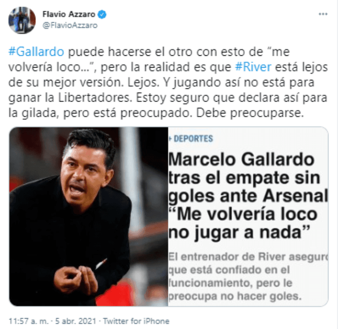Open the three-dot more options menu
338x329 pixels.
pyautogui.click(x=323, y=14)
